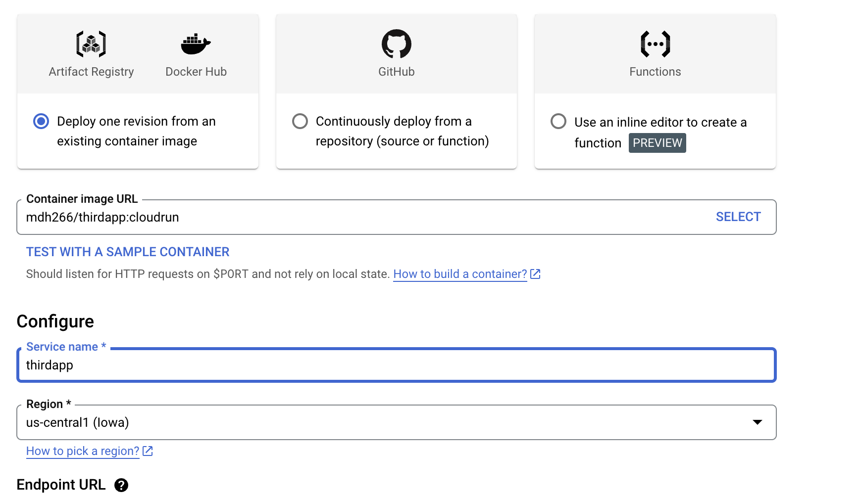The height and width of the screenshot is (498, 860).
Task: Click the us-central1 (Iowa) value
Action: coord(78,422)
